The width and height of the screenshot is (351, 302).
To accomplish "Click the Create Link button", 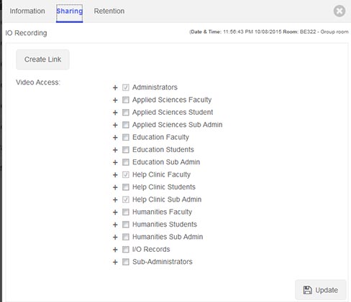I will (x=42, y=60).
